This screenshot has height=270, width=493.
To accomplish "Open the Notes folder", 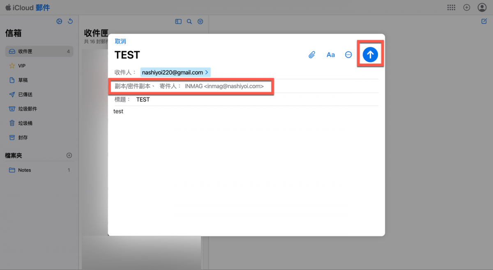I will pos(39,170).
